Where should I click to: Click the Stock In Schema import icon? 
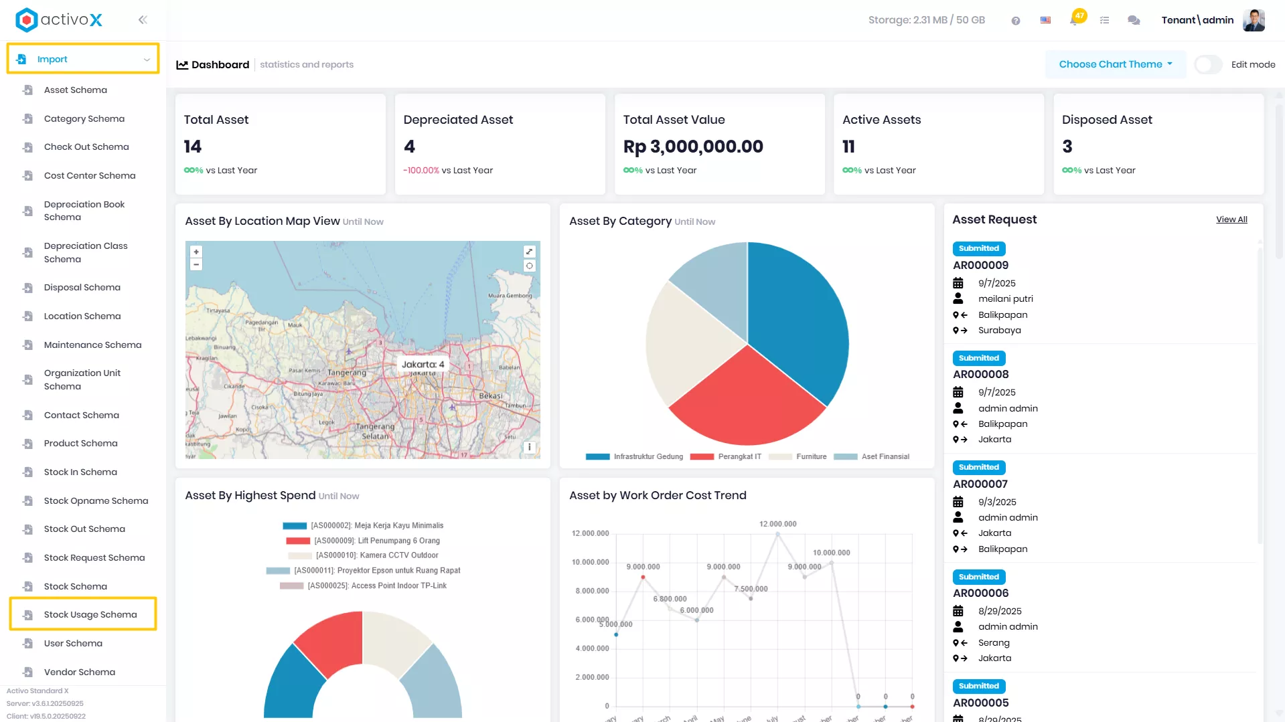point(27,472)
